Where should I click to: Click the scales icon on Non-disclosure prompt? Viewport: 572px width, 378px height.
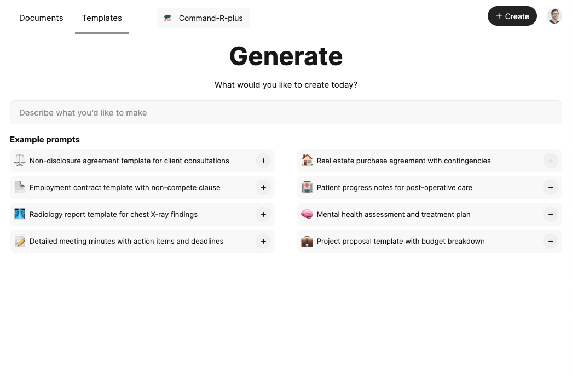pos(20,161)
